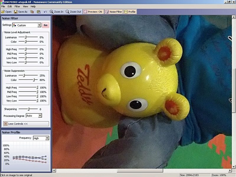Viewport: 236px width, 177px height.
Task: Click the Paste clipboard icon
Action: coord(39,12)
